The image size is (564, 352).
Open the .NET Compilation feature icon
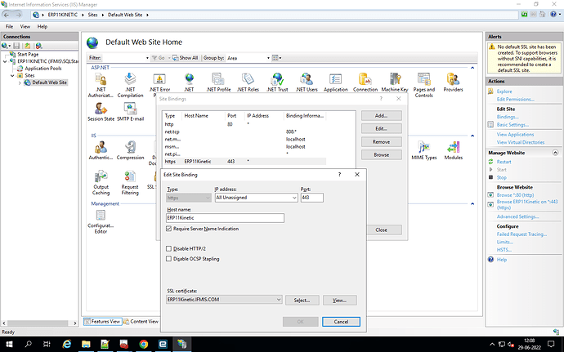click(130, 85)
